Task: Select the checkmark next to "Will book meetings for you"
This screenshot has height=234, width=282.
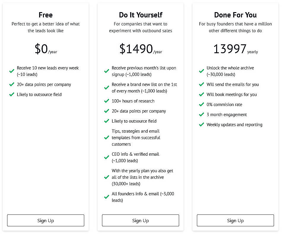Action: [201, 95]
